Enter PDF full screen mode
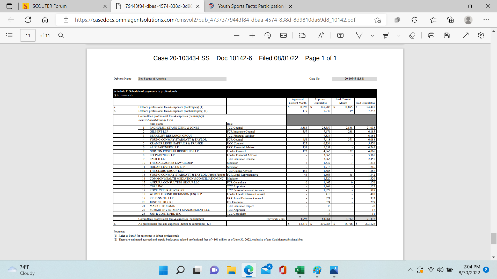 click(466, 35)
